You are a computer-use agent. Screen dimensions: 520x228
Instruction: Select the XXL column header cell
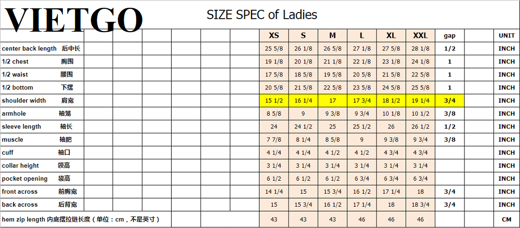coord(420,35)
